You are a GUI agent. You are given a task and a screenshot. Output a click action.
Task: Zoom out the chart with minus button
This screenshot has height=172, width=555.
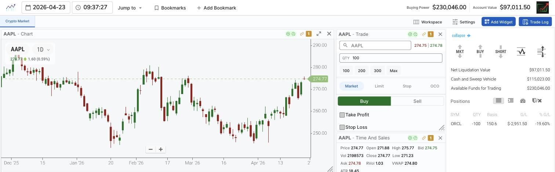click(150, 149)
